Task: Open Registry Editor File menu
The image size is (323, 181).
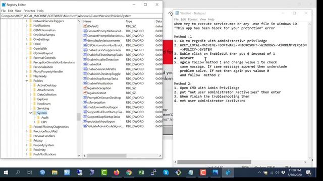Action: coord(4,11)
